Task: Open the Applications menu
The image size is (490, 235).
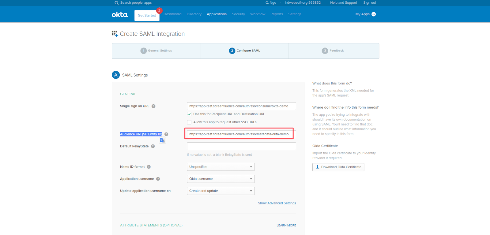Action: pyautogui.click(x=217, y=14)
